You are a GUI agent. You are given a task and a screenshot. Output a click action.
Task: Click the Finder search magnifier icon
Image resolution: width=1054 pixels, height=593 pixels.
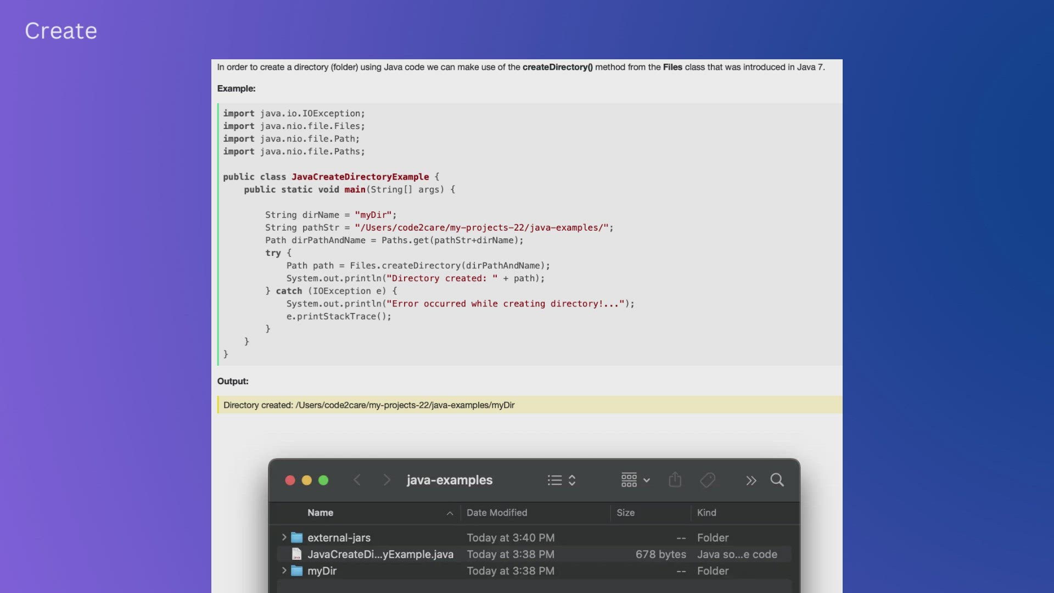[x=777, y=480]
